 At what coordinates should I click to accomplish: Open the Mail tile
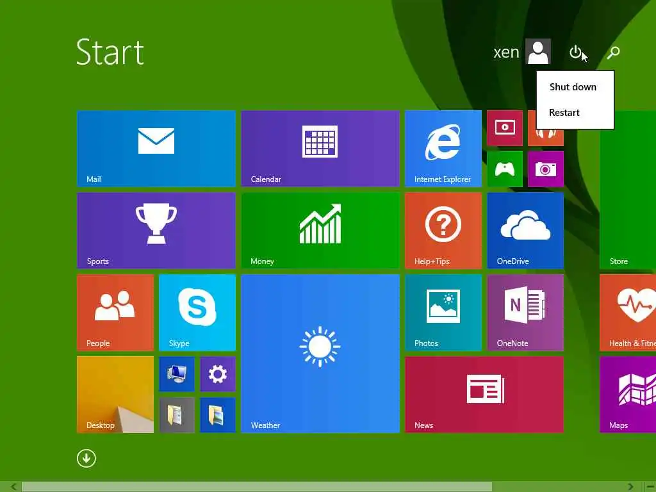pos(156,149)
